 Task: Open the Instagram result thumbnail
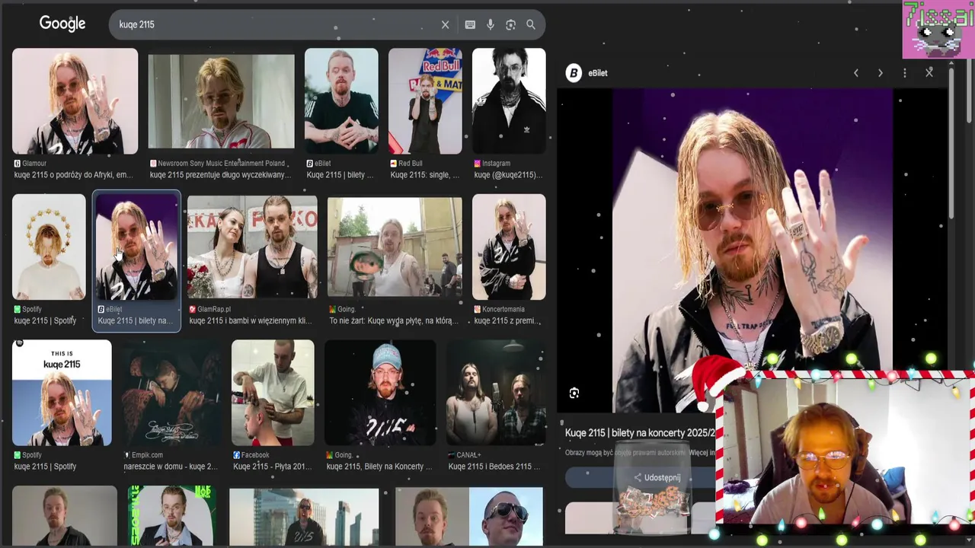[509, 101]
